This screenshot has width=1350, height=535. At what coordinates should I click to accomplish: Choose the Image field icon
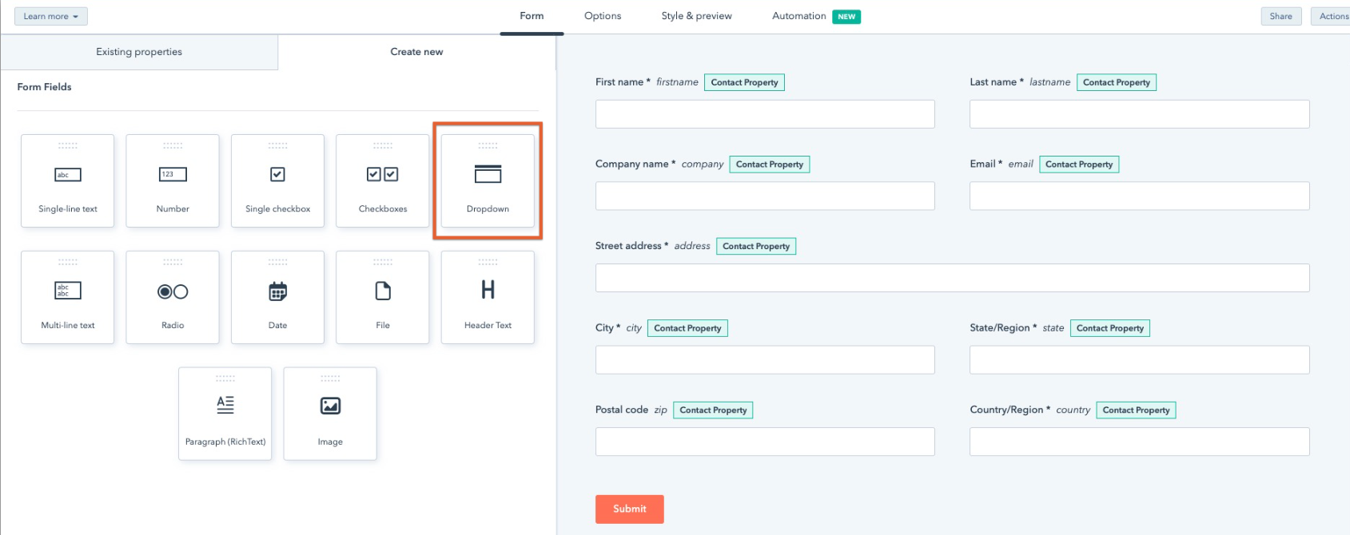pyautogui.click(x=330, y=406)
